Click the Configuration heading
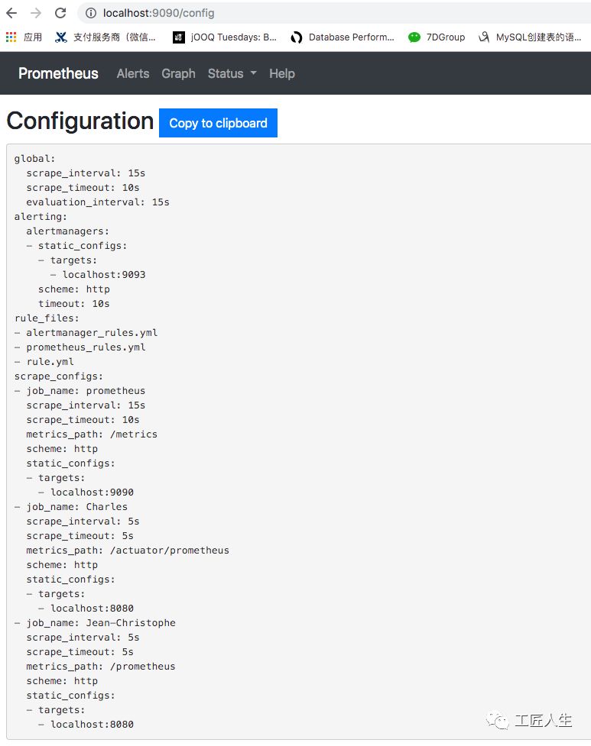The width and height of the screenshot is (591, 746). [x=80, y=121]
